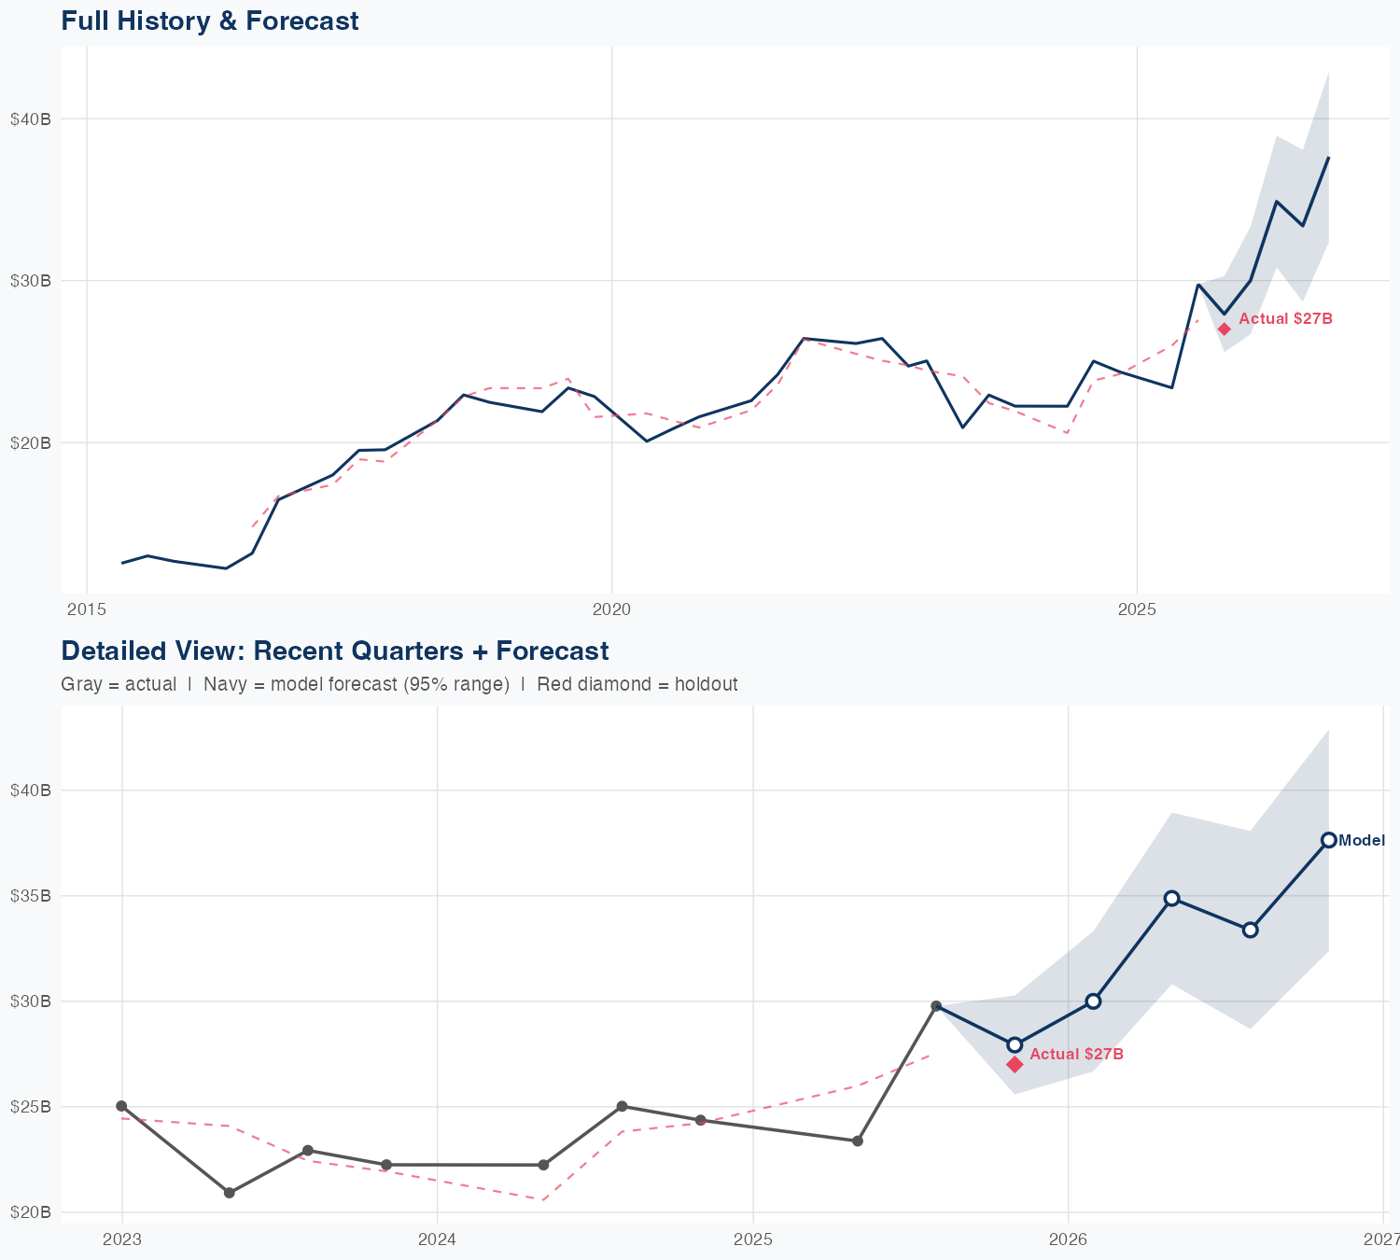Click the red holdout diamond in Detailed View chart
Viewport: 1400px width, 1260px height.
tap(1015, 1064)
